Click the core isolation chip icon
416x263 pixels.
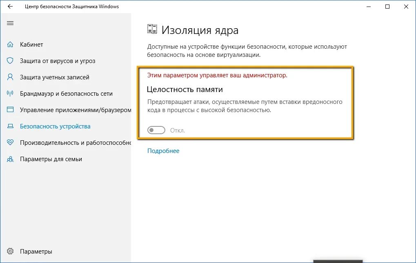click(x=152, y=29)
